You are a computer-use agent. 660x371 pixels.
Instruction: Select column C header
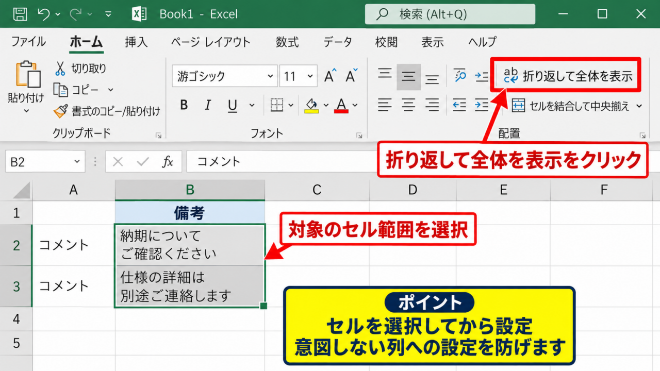click(317, 190)
